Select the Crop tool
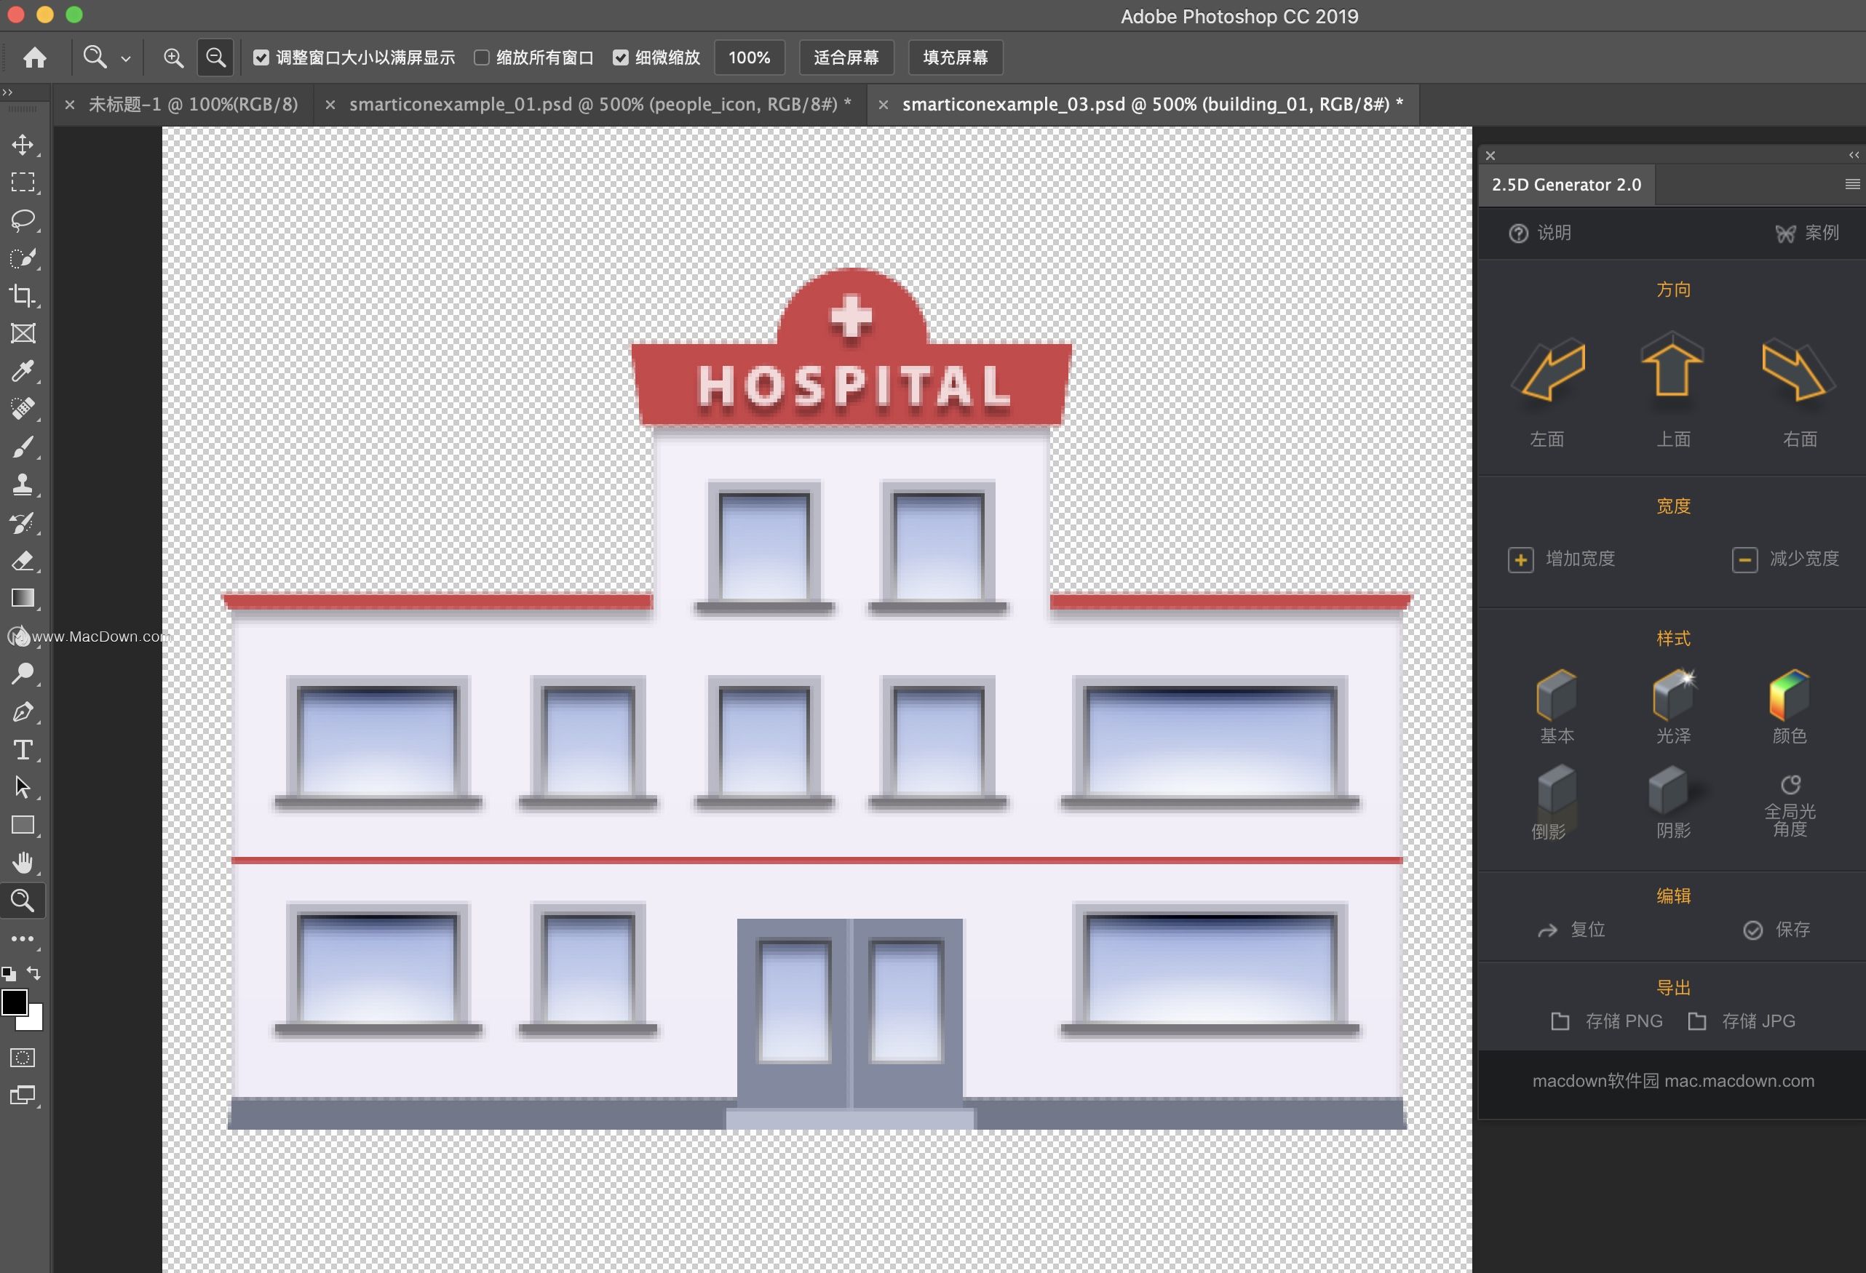1866x1273 pixels. click(x=23, y=296)
